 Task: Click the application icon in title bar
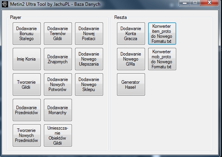(x=5, y=4)
